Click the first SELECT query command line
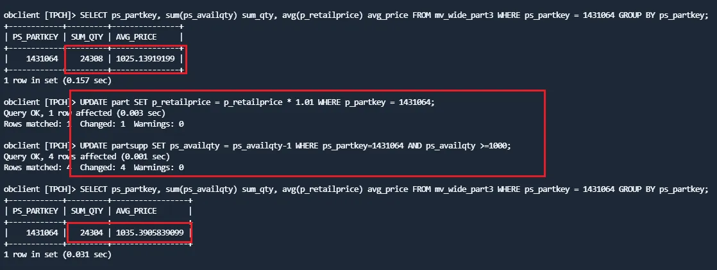Viewport: 717px width, 270px height. click(x=356, y=15)
